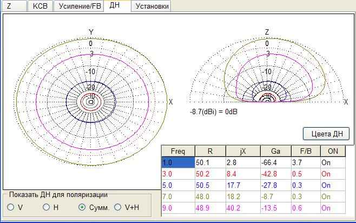Image resolution: width=356 pixels, height=223 pixels.
Task: Select the 5.0 frequency cell
Action: [x=178, y=185]
